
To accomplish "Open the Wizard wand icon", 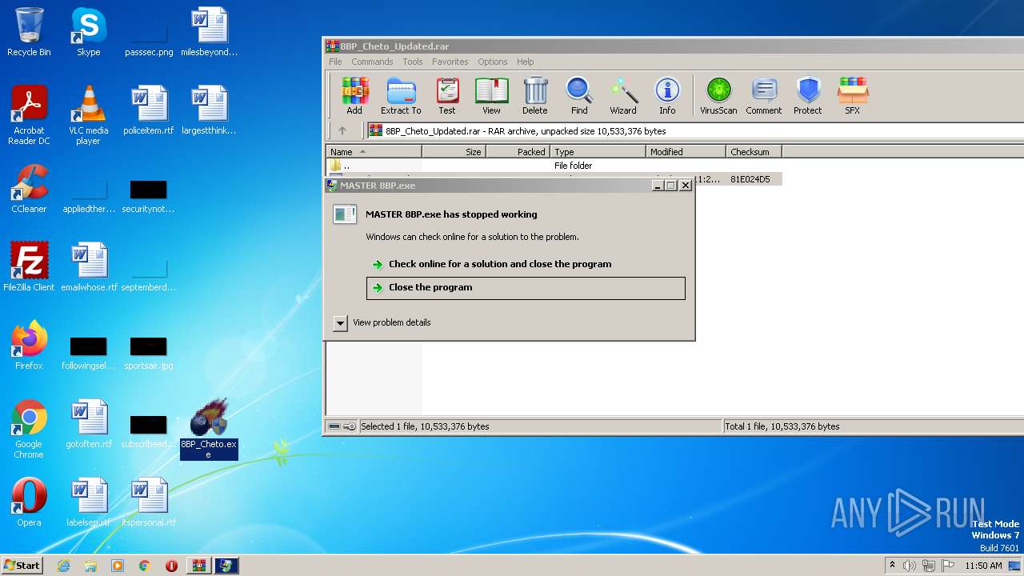I will pyautogui.click(x=623, y=96).
